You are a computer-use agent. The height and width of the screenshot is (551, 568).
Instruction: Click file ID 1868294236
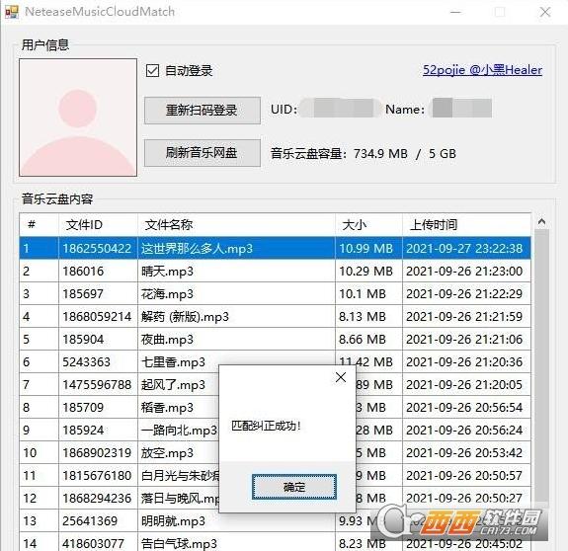tap(97, 498)
